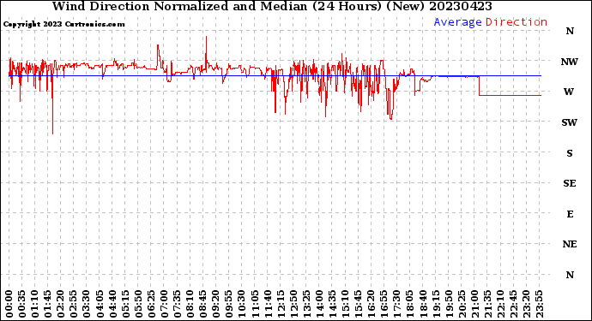The height and width of the screenshot is (321, 592).
Task: Click the "12:50" time axis label
Action: [x=293, y=304]
